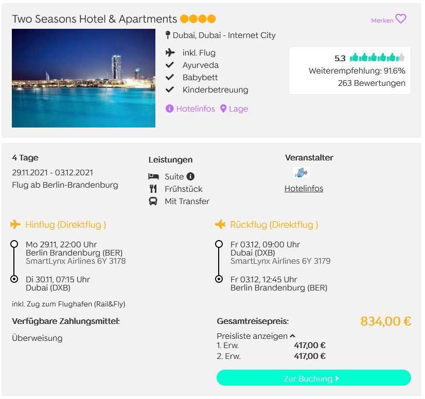
Task: Click the Rückflug orange plane icon
Action: tap(220, 224)
